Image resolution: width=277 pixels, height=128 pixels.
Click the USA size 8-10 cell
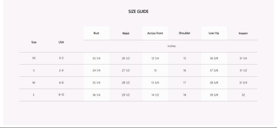point(61,95)
